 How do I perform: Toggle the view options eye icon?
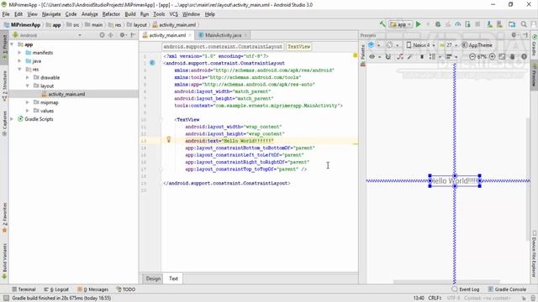point(372,56)
